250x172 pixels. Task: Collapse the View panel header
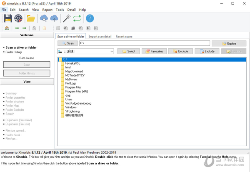pos(27,82)
